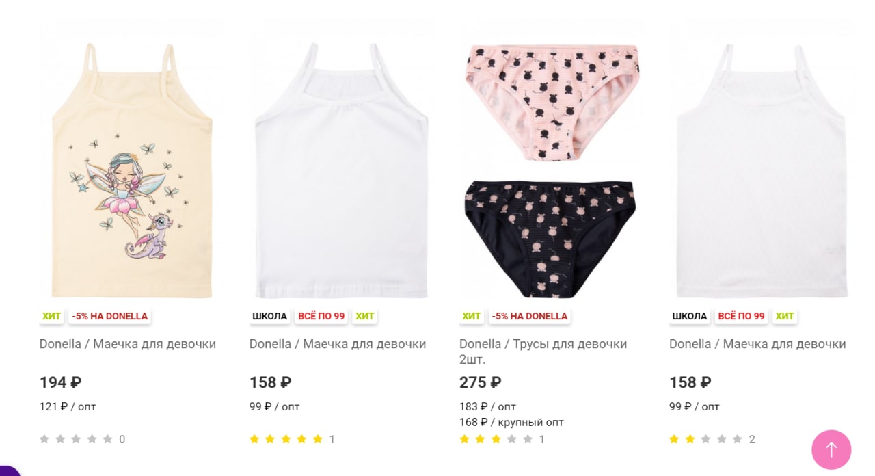
Task: Click the two-star rating of last product
Action: click(705, 439)
